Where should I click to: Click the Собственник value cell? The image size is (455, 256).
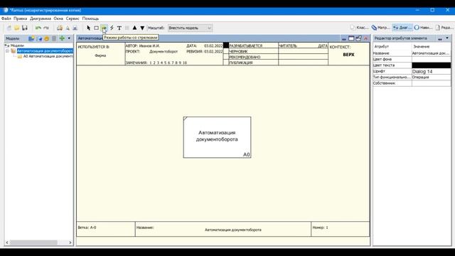pyautogui.click(x=432, y=83)
